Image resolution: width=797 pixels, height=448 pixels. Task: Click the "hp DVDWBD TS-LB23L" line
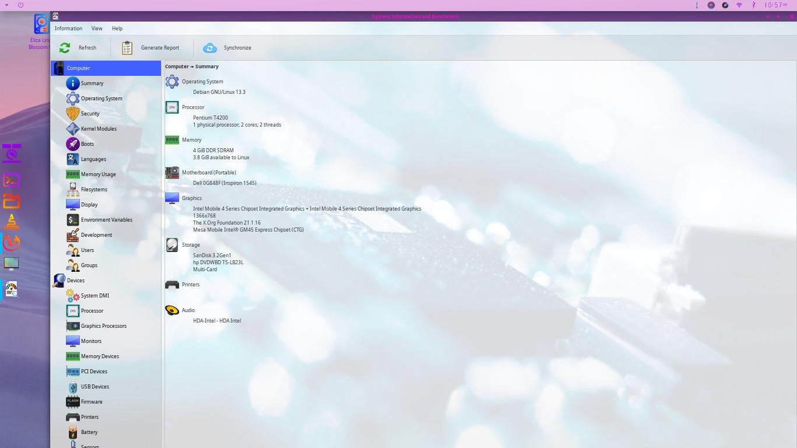tap(218, 262)
